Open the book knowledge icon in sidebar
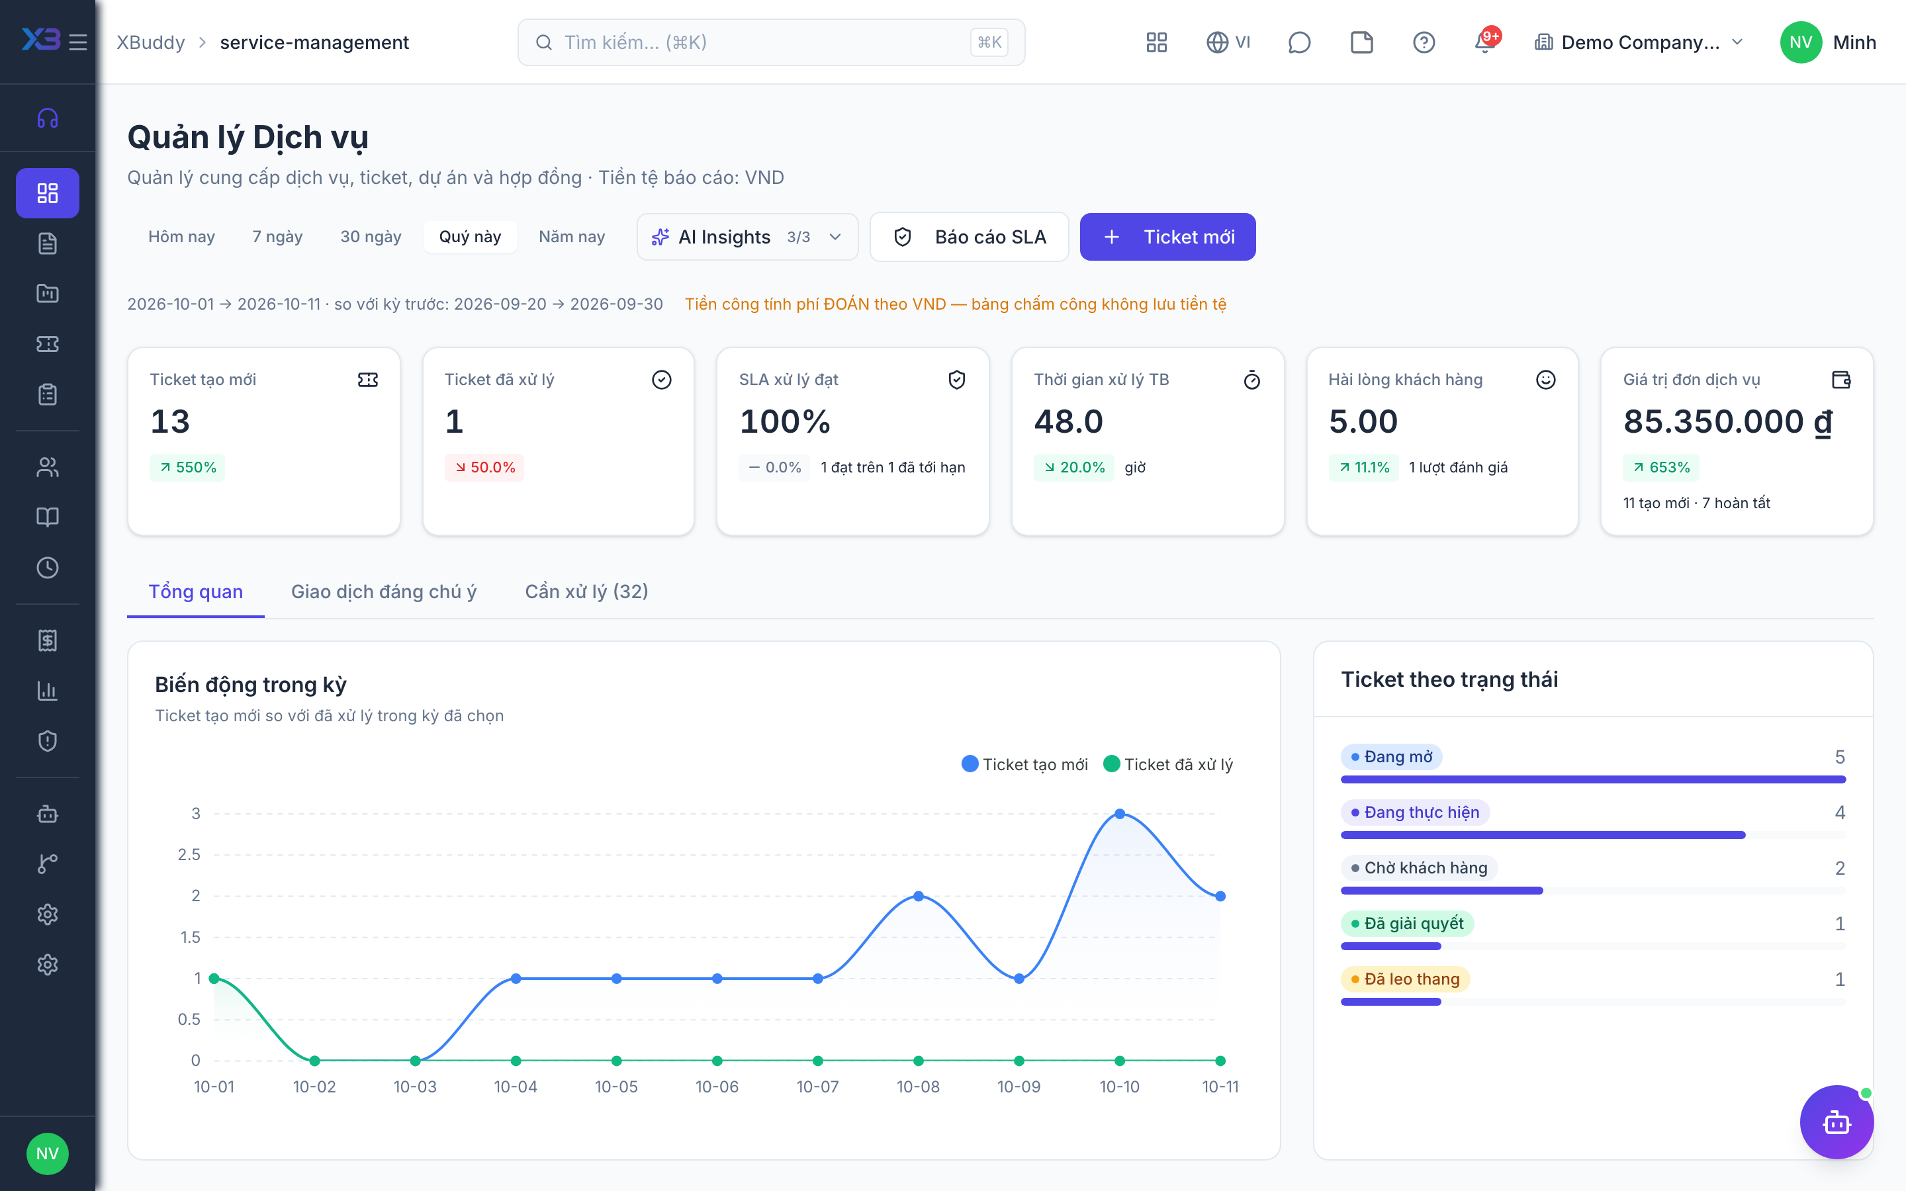The height and width of the screenshot is (1191, 1906). click(47, 517)
